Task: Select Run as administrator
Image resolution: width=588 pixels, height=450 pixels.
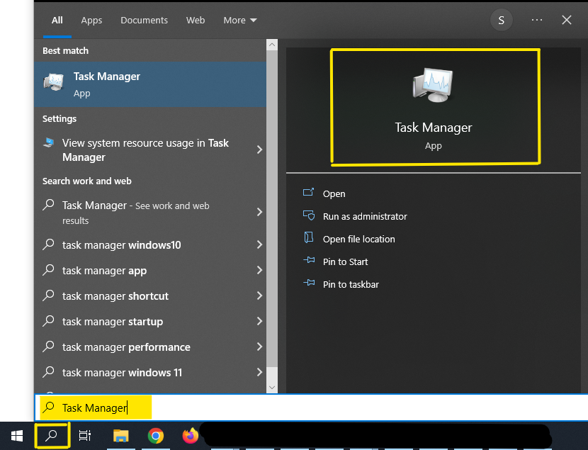Action: point(365,216)
